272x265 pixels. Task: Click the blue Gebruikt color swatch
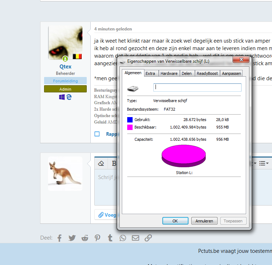tap(130, 120)
